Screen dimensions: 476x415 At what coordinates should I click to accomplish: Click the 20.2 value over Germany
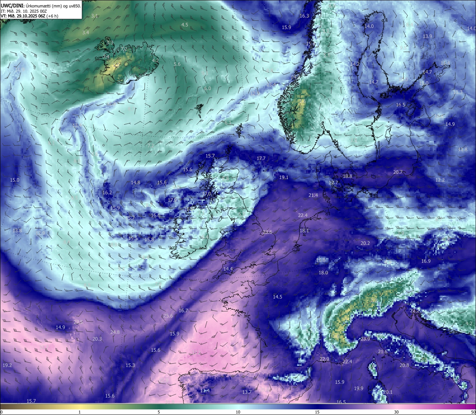[365, 243]
